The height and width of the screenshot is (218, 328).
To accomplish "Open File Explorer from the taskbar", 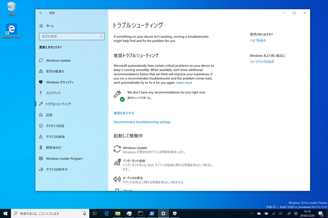I will pos(118,213).
